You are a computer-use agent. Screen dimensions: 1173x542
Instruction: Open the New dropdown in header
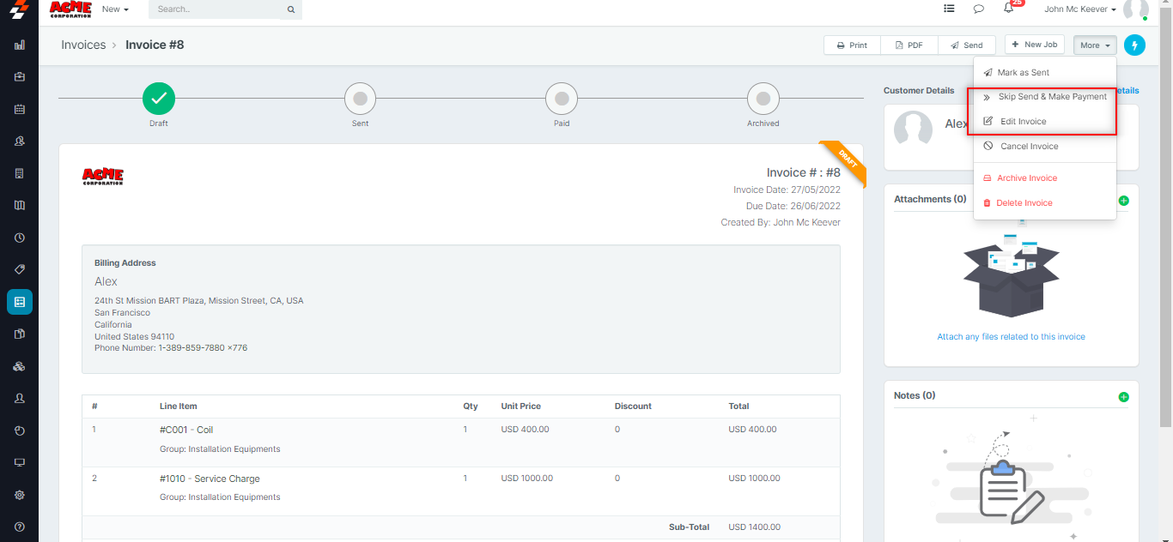coord(115,9)
